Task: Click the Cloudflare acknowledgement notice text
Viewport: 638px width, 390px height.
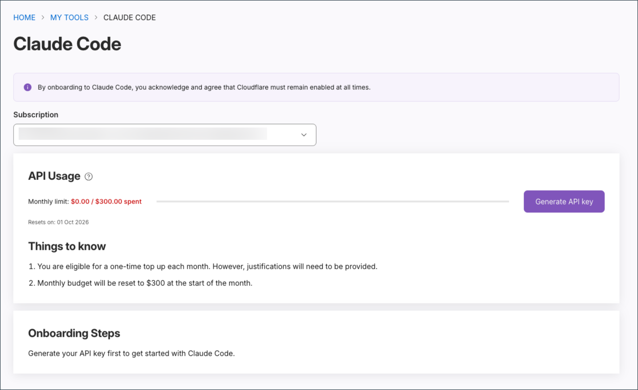Action: click(x=204, y=87)
